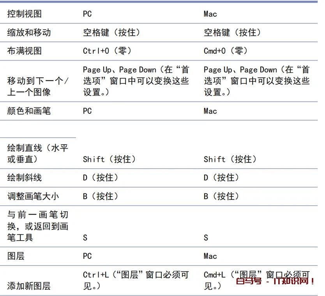This screenshot has height=296, width=325.
Task: Click "Mac" in the 控制视图 row
Action: [210, 14]
